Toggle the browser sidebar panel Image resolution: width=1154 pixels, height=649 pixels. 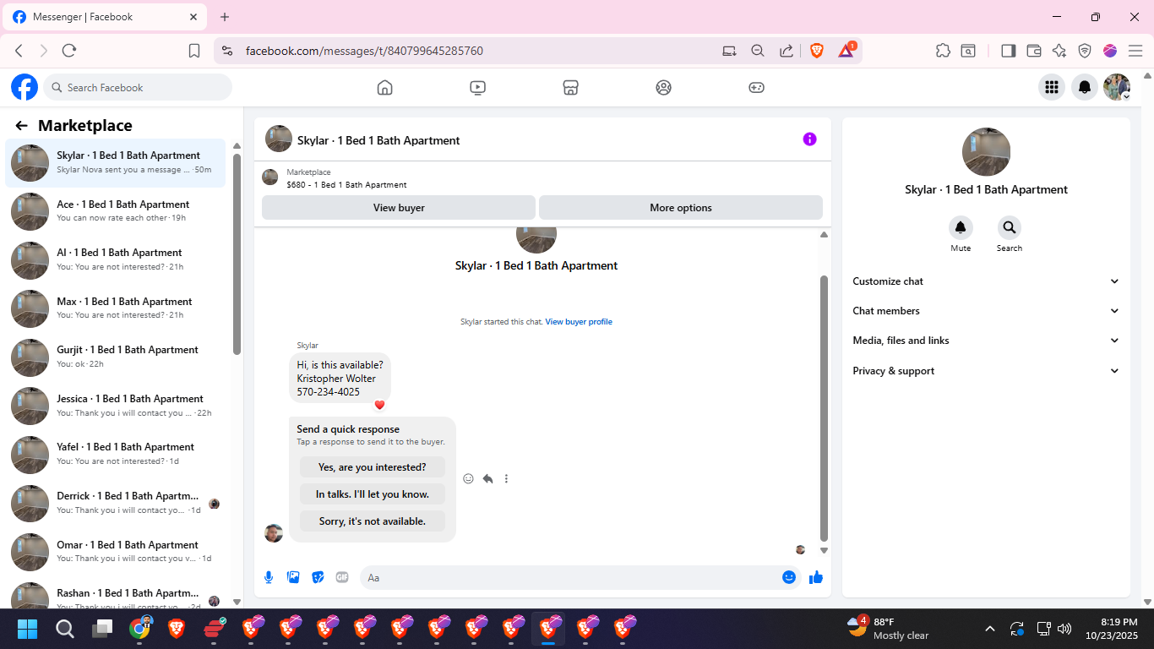1008,51
